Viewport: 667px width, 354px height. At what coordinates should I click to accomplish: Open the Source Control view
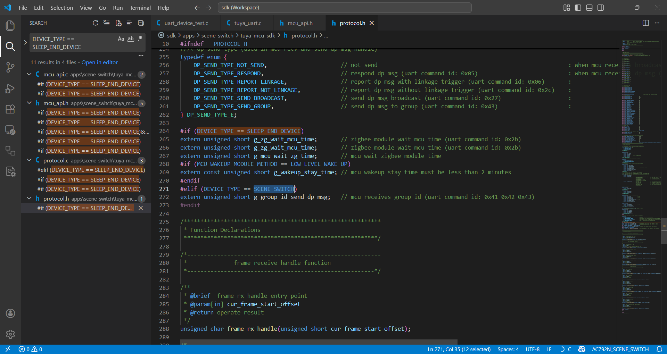(10, 67)
